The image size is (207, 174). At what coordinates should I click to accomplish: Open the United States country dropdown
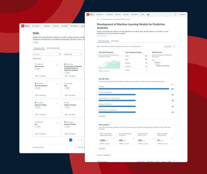tap(169, 47)
